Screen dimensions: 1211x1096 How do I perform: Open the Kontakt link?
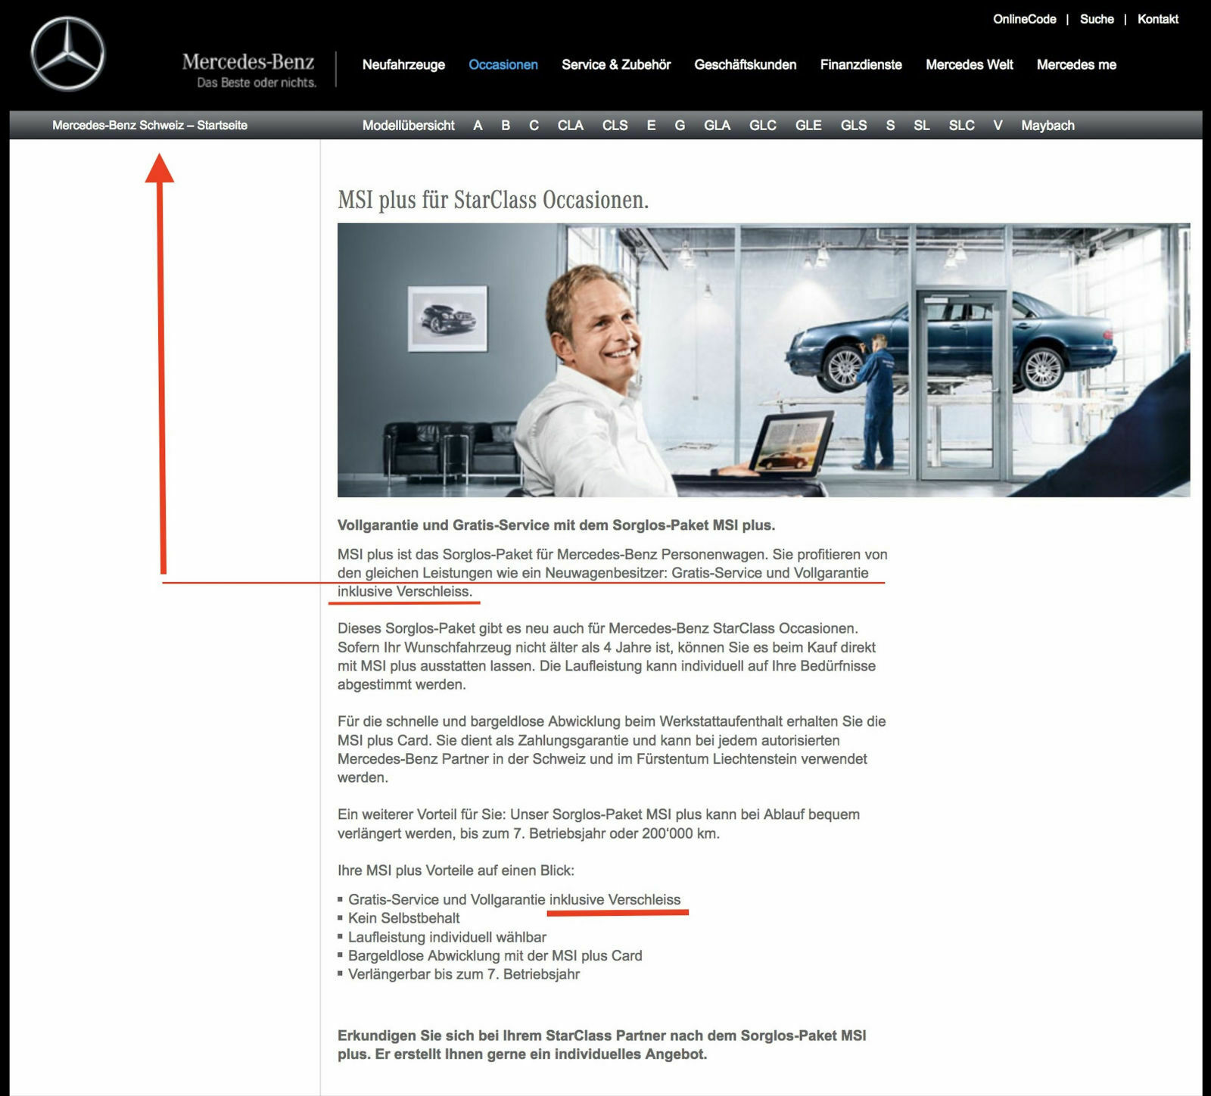pos(1158,19)
